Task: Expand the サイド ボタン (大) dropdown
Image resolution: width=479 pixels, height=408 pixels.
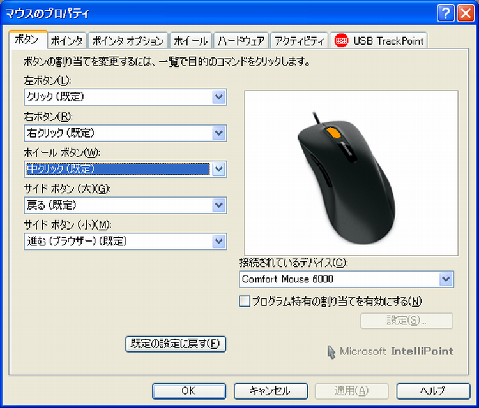Action: pos(219,205)
